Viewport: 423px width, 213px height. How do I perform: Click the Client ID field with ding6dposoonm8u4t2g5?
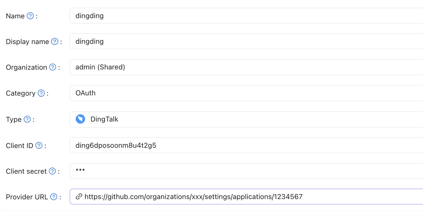246,145
